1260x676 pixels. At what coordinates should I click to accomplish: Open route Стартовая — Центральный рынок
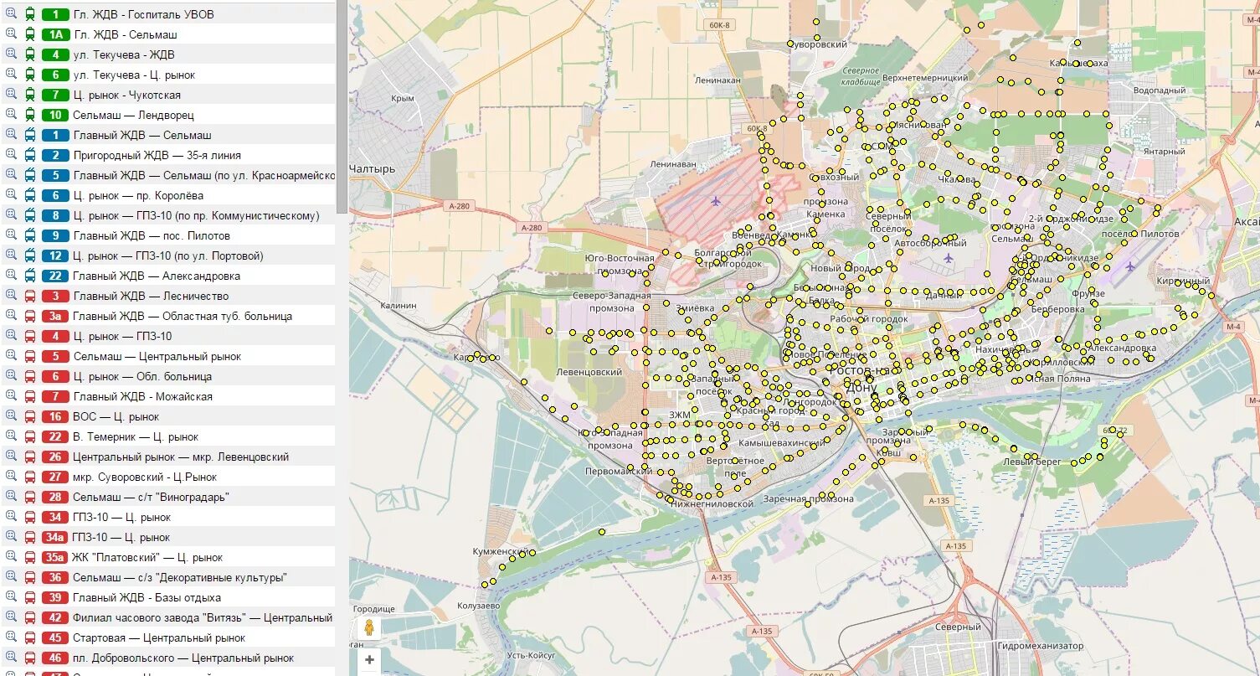(159, 637)
